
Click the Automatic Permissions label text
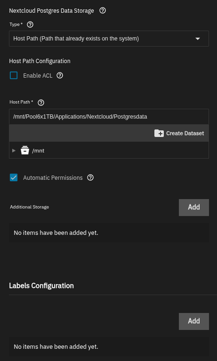click(53, 178)
